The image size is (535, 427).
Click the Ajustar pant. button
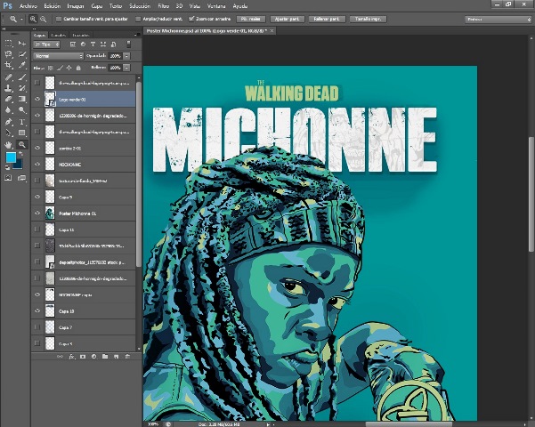click(x=287, y=19)
